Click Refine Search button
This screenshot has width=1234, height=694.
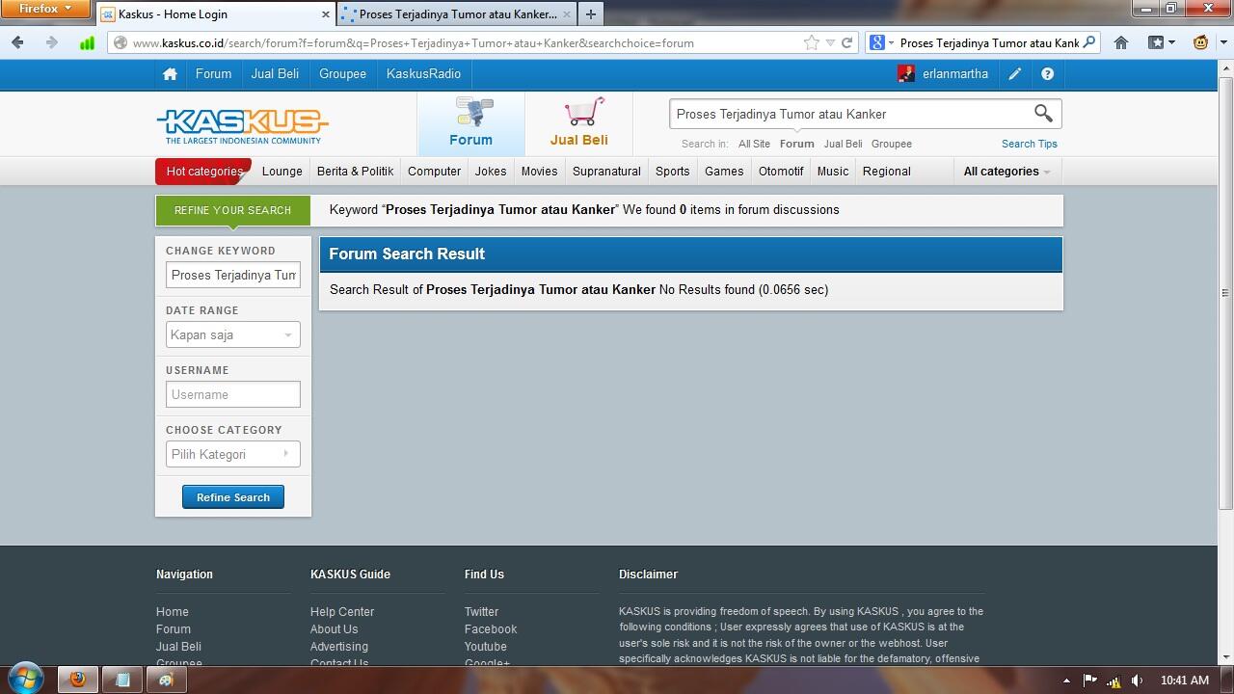(x=233, y=497)
